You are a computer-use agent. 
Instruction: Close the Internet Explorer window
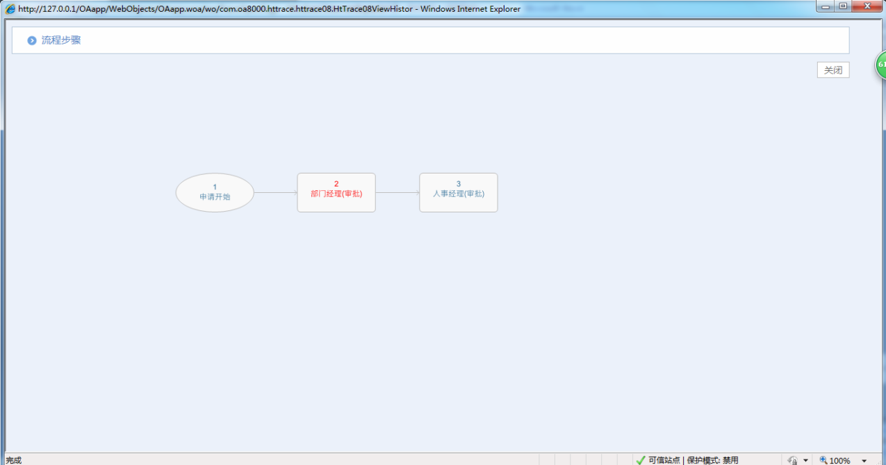867,7
